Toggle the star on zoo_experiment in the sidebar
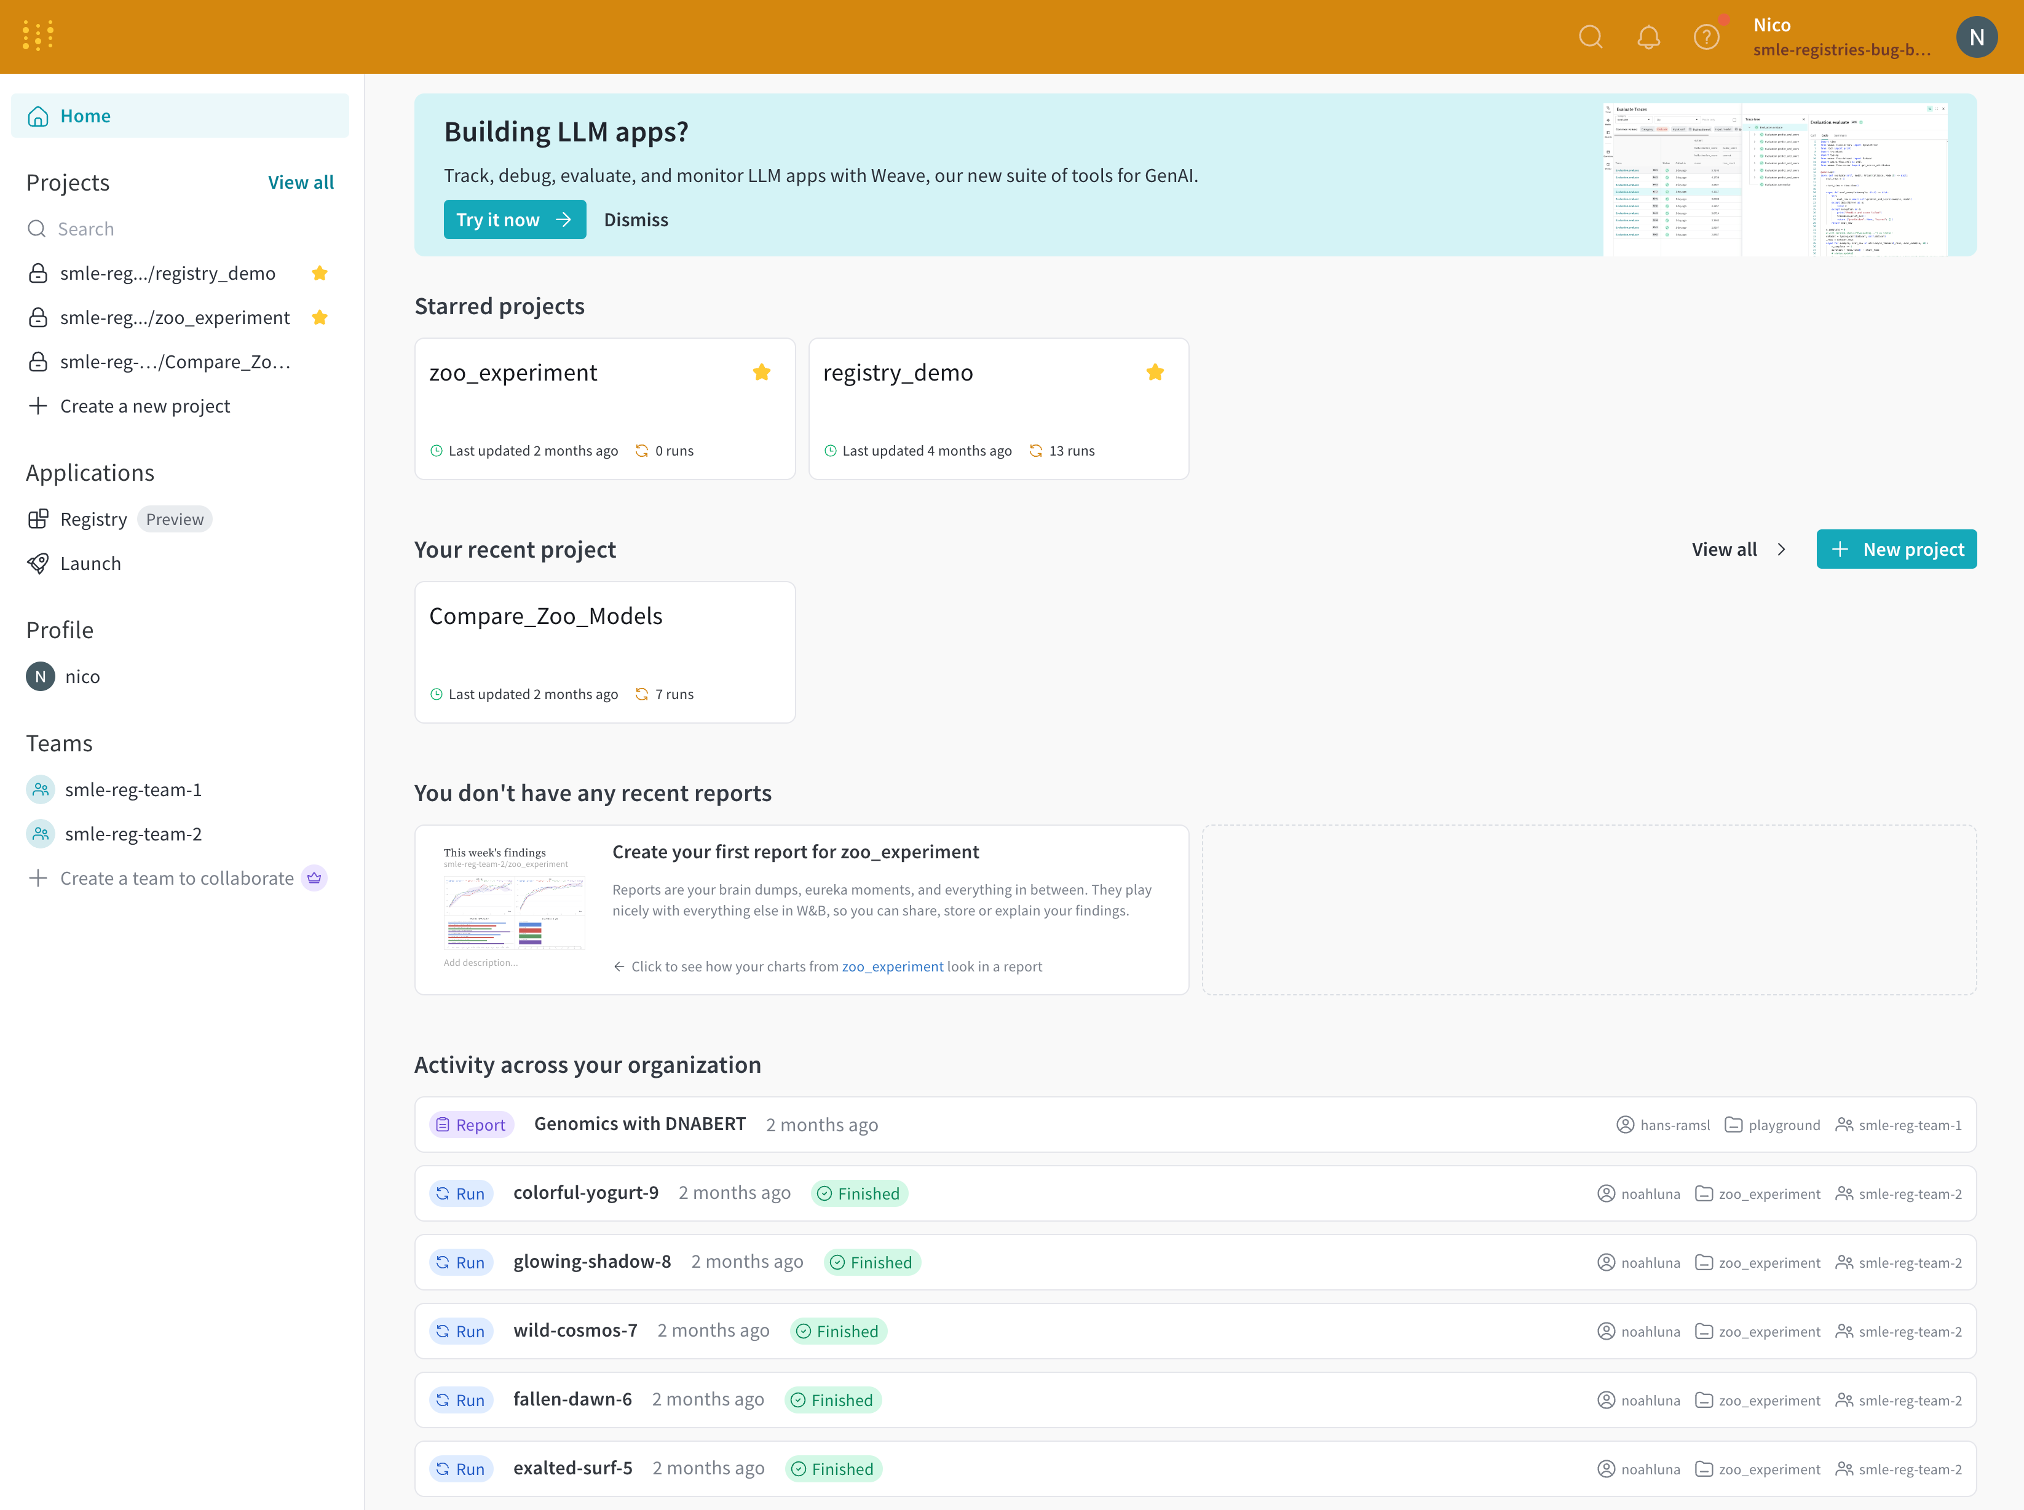 click(320, 317)
